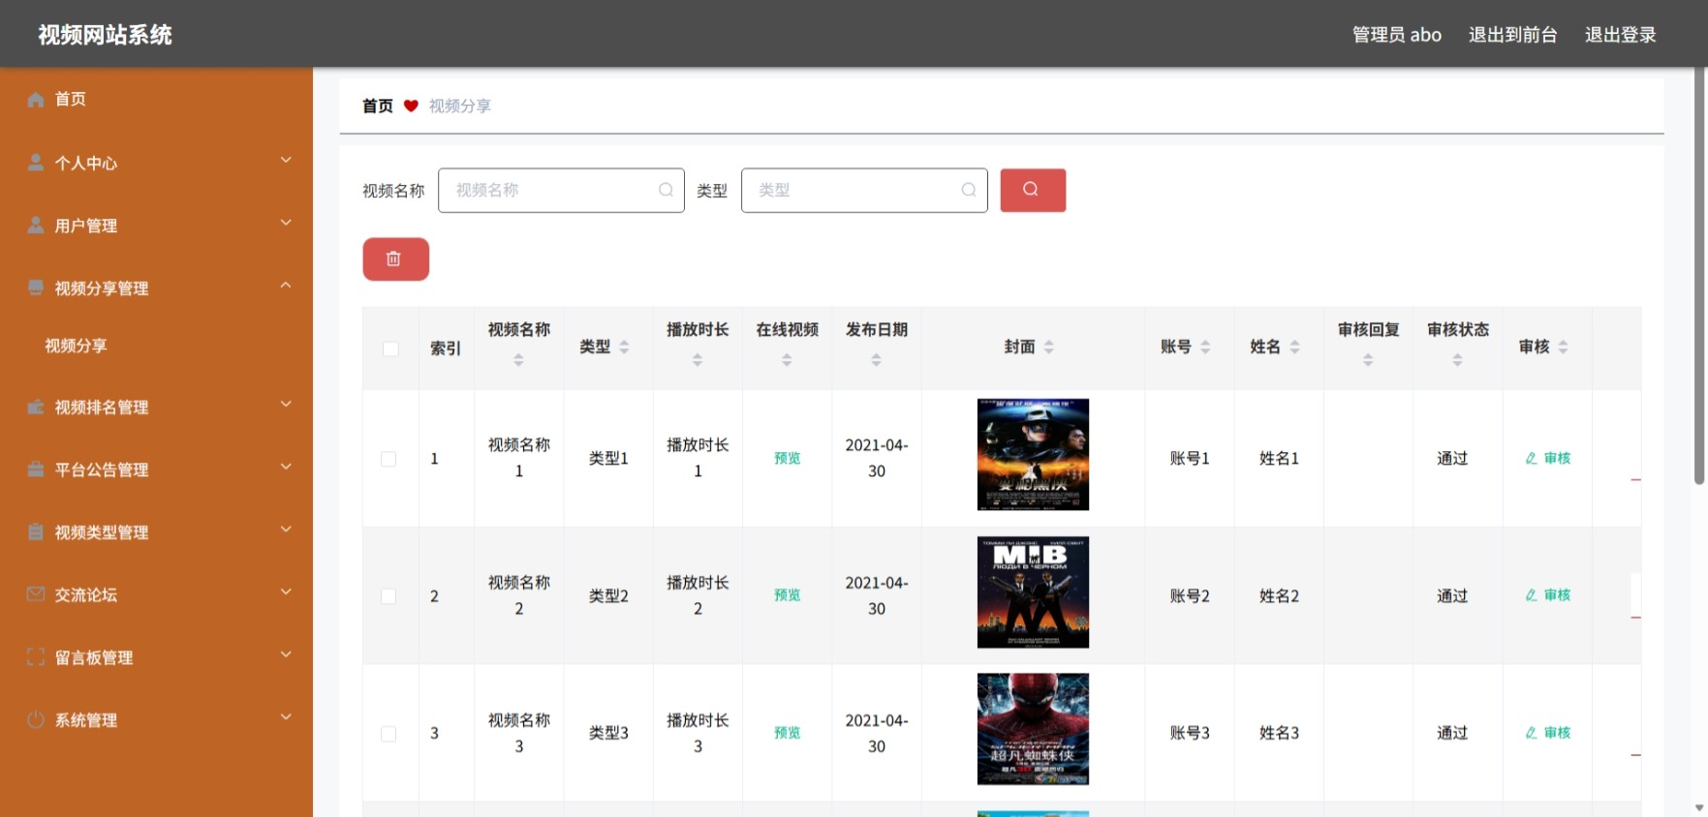The image size is (1708, 817).
Task: Click the page vertical scrollbar thumb
Action: (x=1699, y=276)
